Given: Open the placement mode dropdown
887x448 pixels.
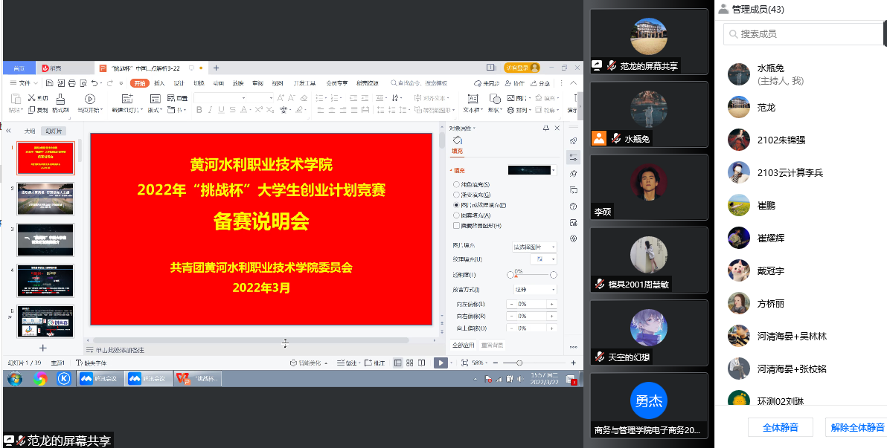Looking at the screenshot, I should coord(533,289).
